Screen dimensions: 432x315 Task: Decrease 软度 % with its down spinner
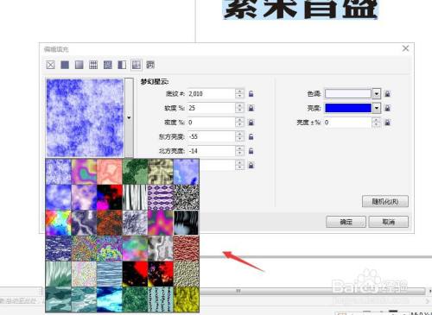239,110
